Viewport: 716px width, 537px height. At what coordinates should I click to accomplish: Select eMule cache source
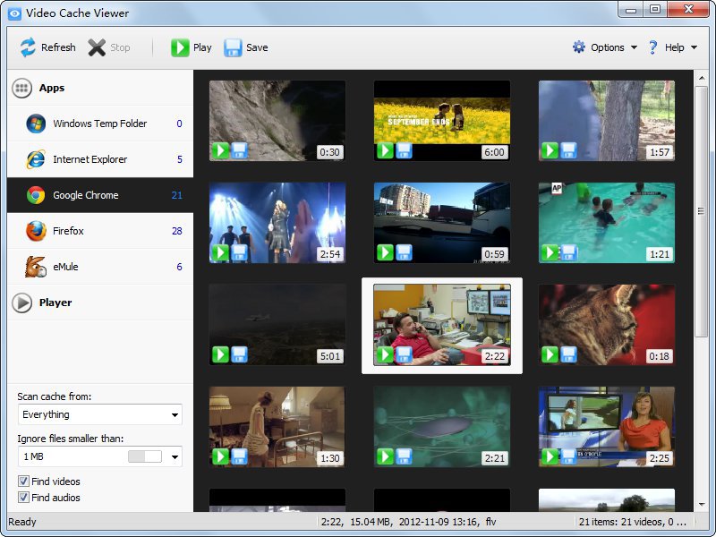tap(100, 267)
